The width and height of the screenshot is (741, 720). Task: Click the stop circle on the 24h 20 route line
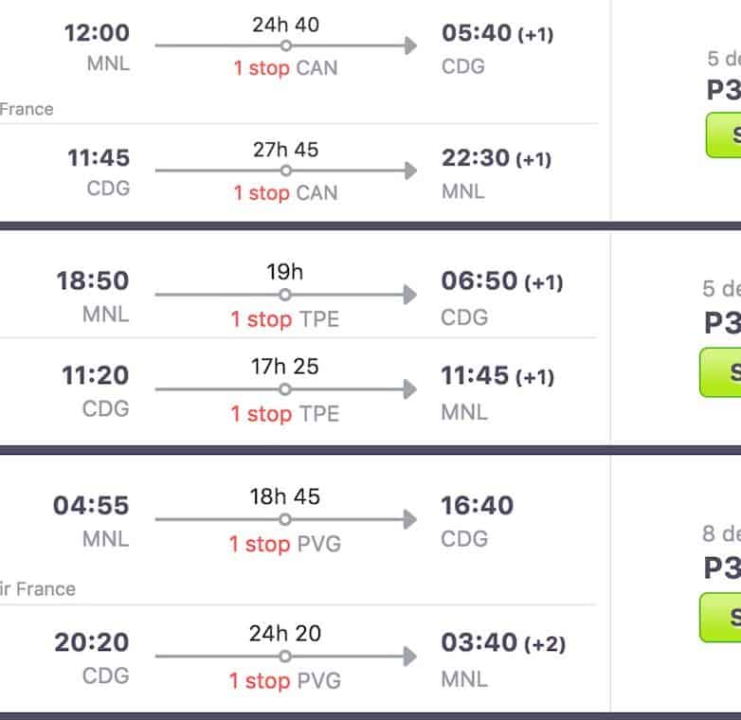click(285, 657)
